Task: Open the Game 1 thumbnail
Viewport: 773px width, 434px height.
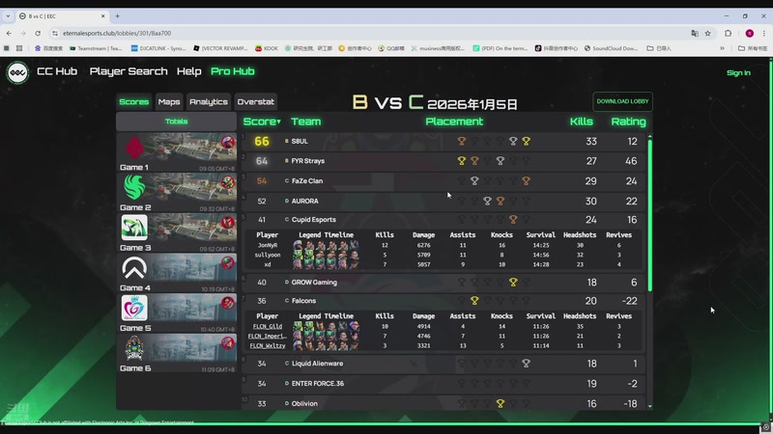Action: coord(177,152)
